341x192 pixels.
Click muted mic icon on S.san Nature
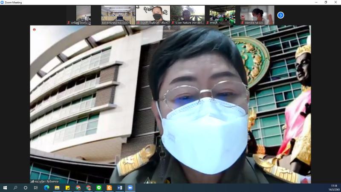(x=173, y=23)
